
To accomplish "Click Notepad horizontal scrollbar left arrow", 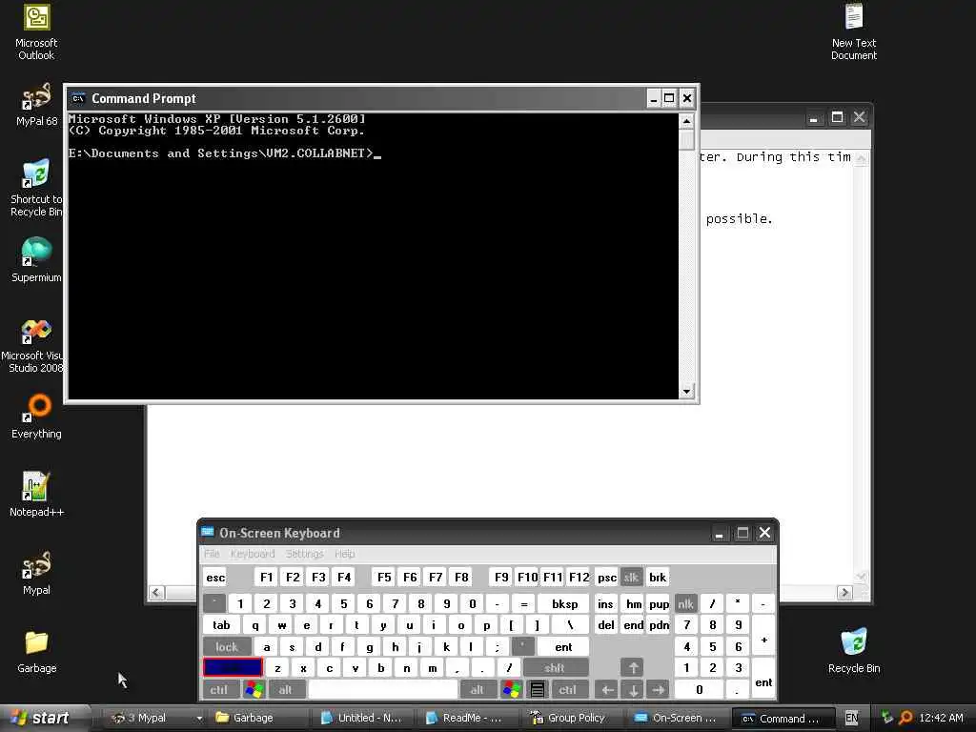I will (x=156, y=593).
